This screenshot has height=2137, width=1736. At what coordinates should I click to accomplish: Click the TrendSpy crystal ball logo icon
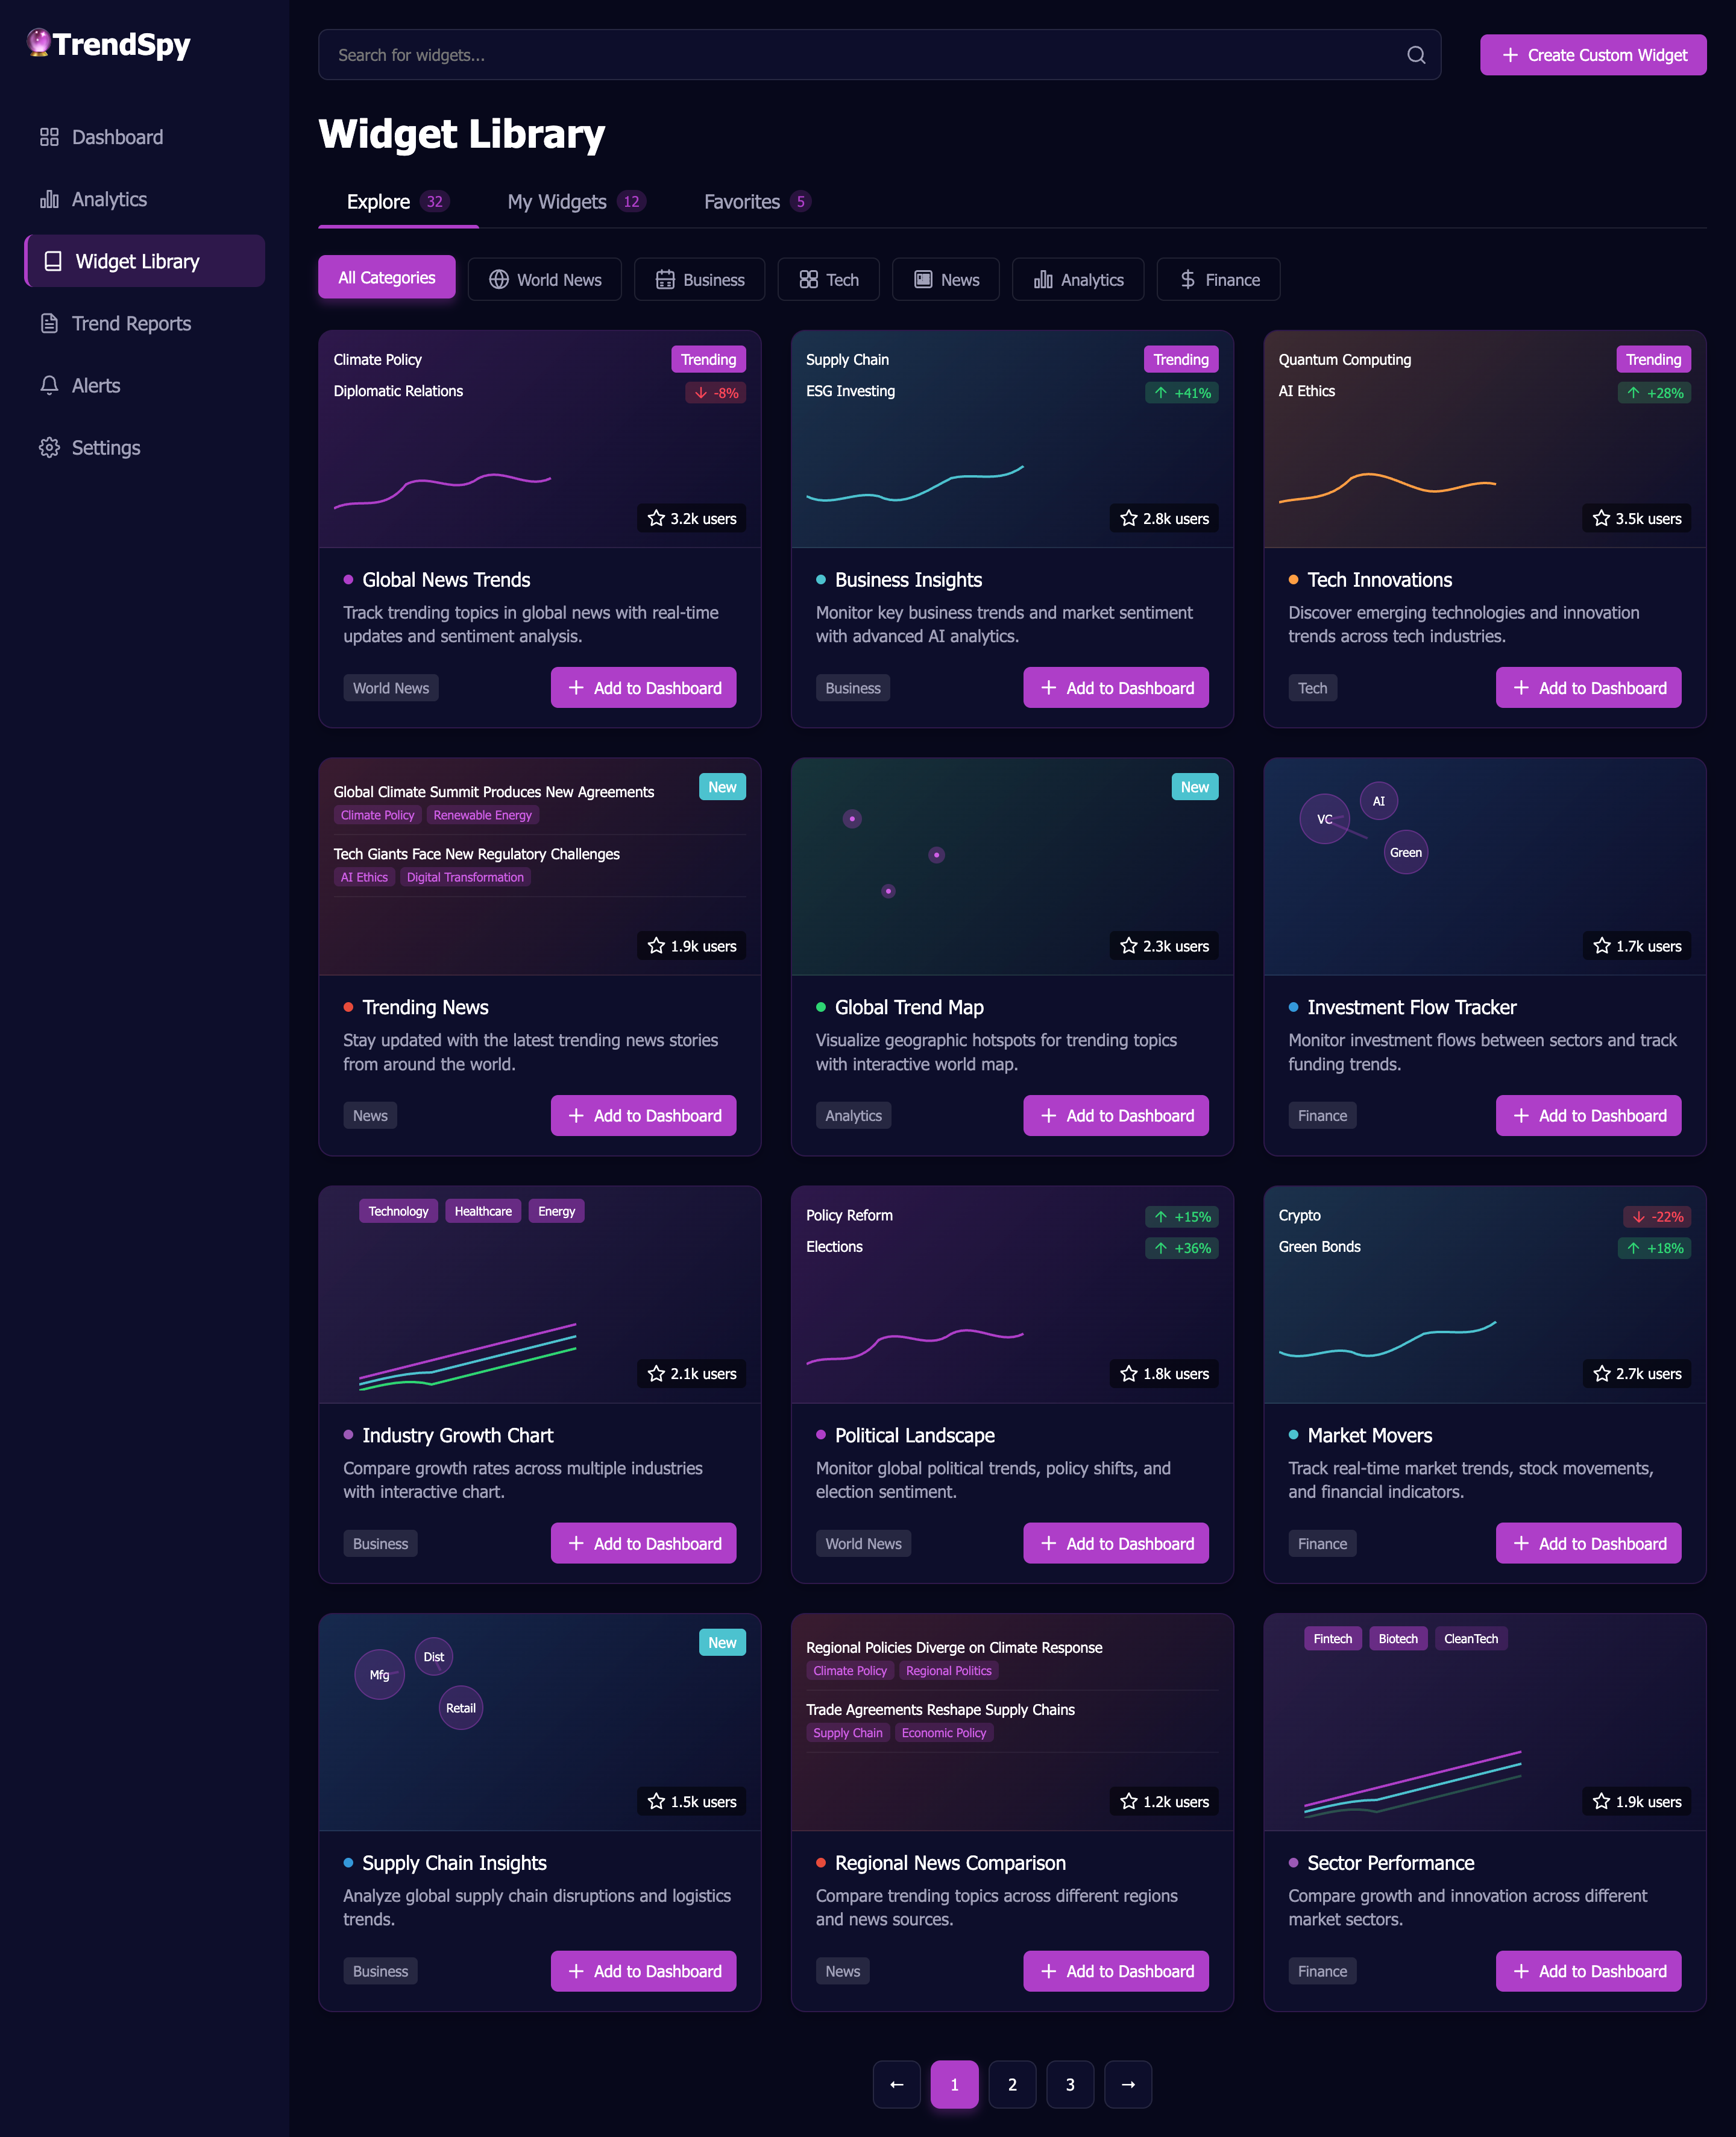coord(38,43)
